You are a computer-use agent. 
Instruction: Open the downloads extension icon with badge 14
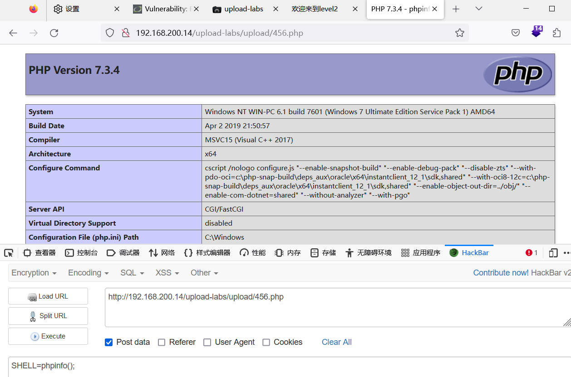coord(537,32)
